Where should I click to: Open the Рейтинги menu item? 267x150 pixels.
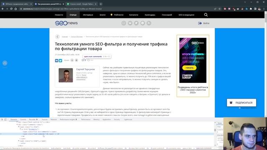[x=118, y=15]
